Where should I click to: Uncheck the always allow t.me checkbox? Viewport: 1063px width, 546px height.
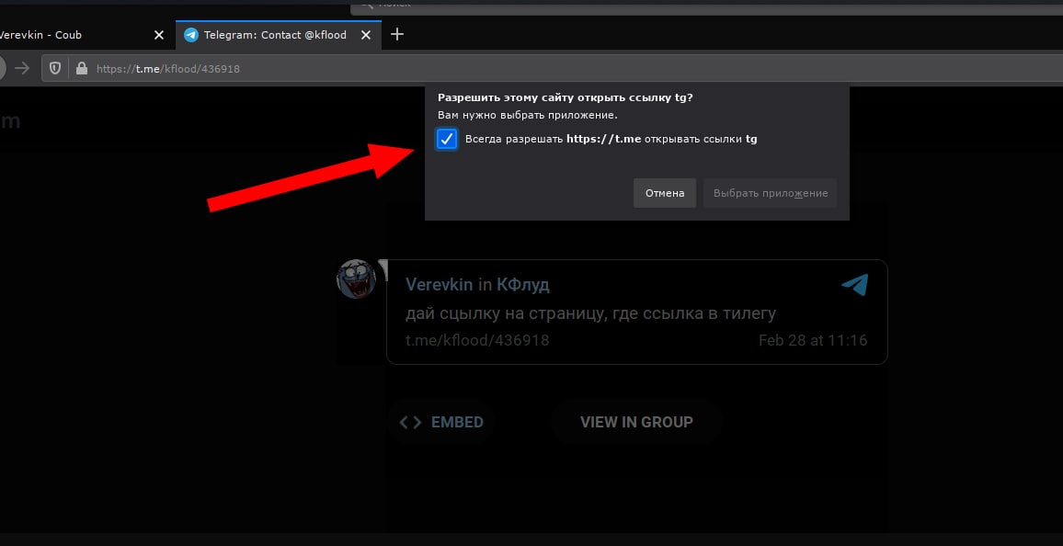coord(446,139)
